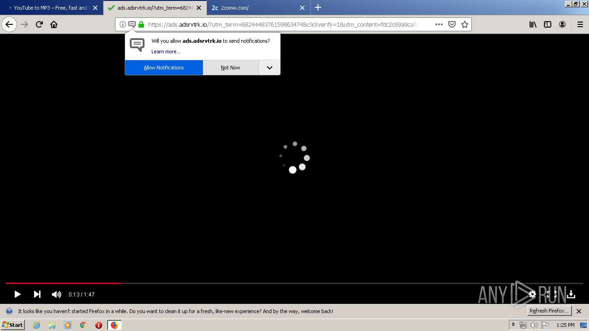Launch Chrome from taskbar
The image size is (589, 331).
[83, 325]
